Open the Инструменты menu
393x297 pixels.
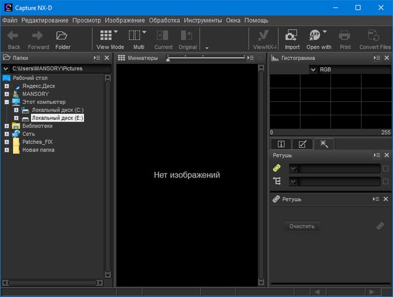[203, 20]
